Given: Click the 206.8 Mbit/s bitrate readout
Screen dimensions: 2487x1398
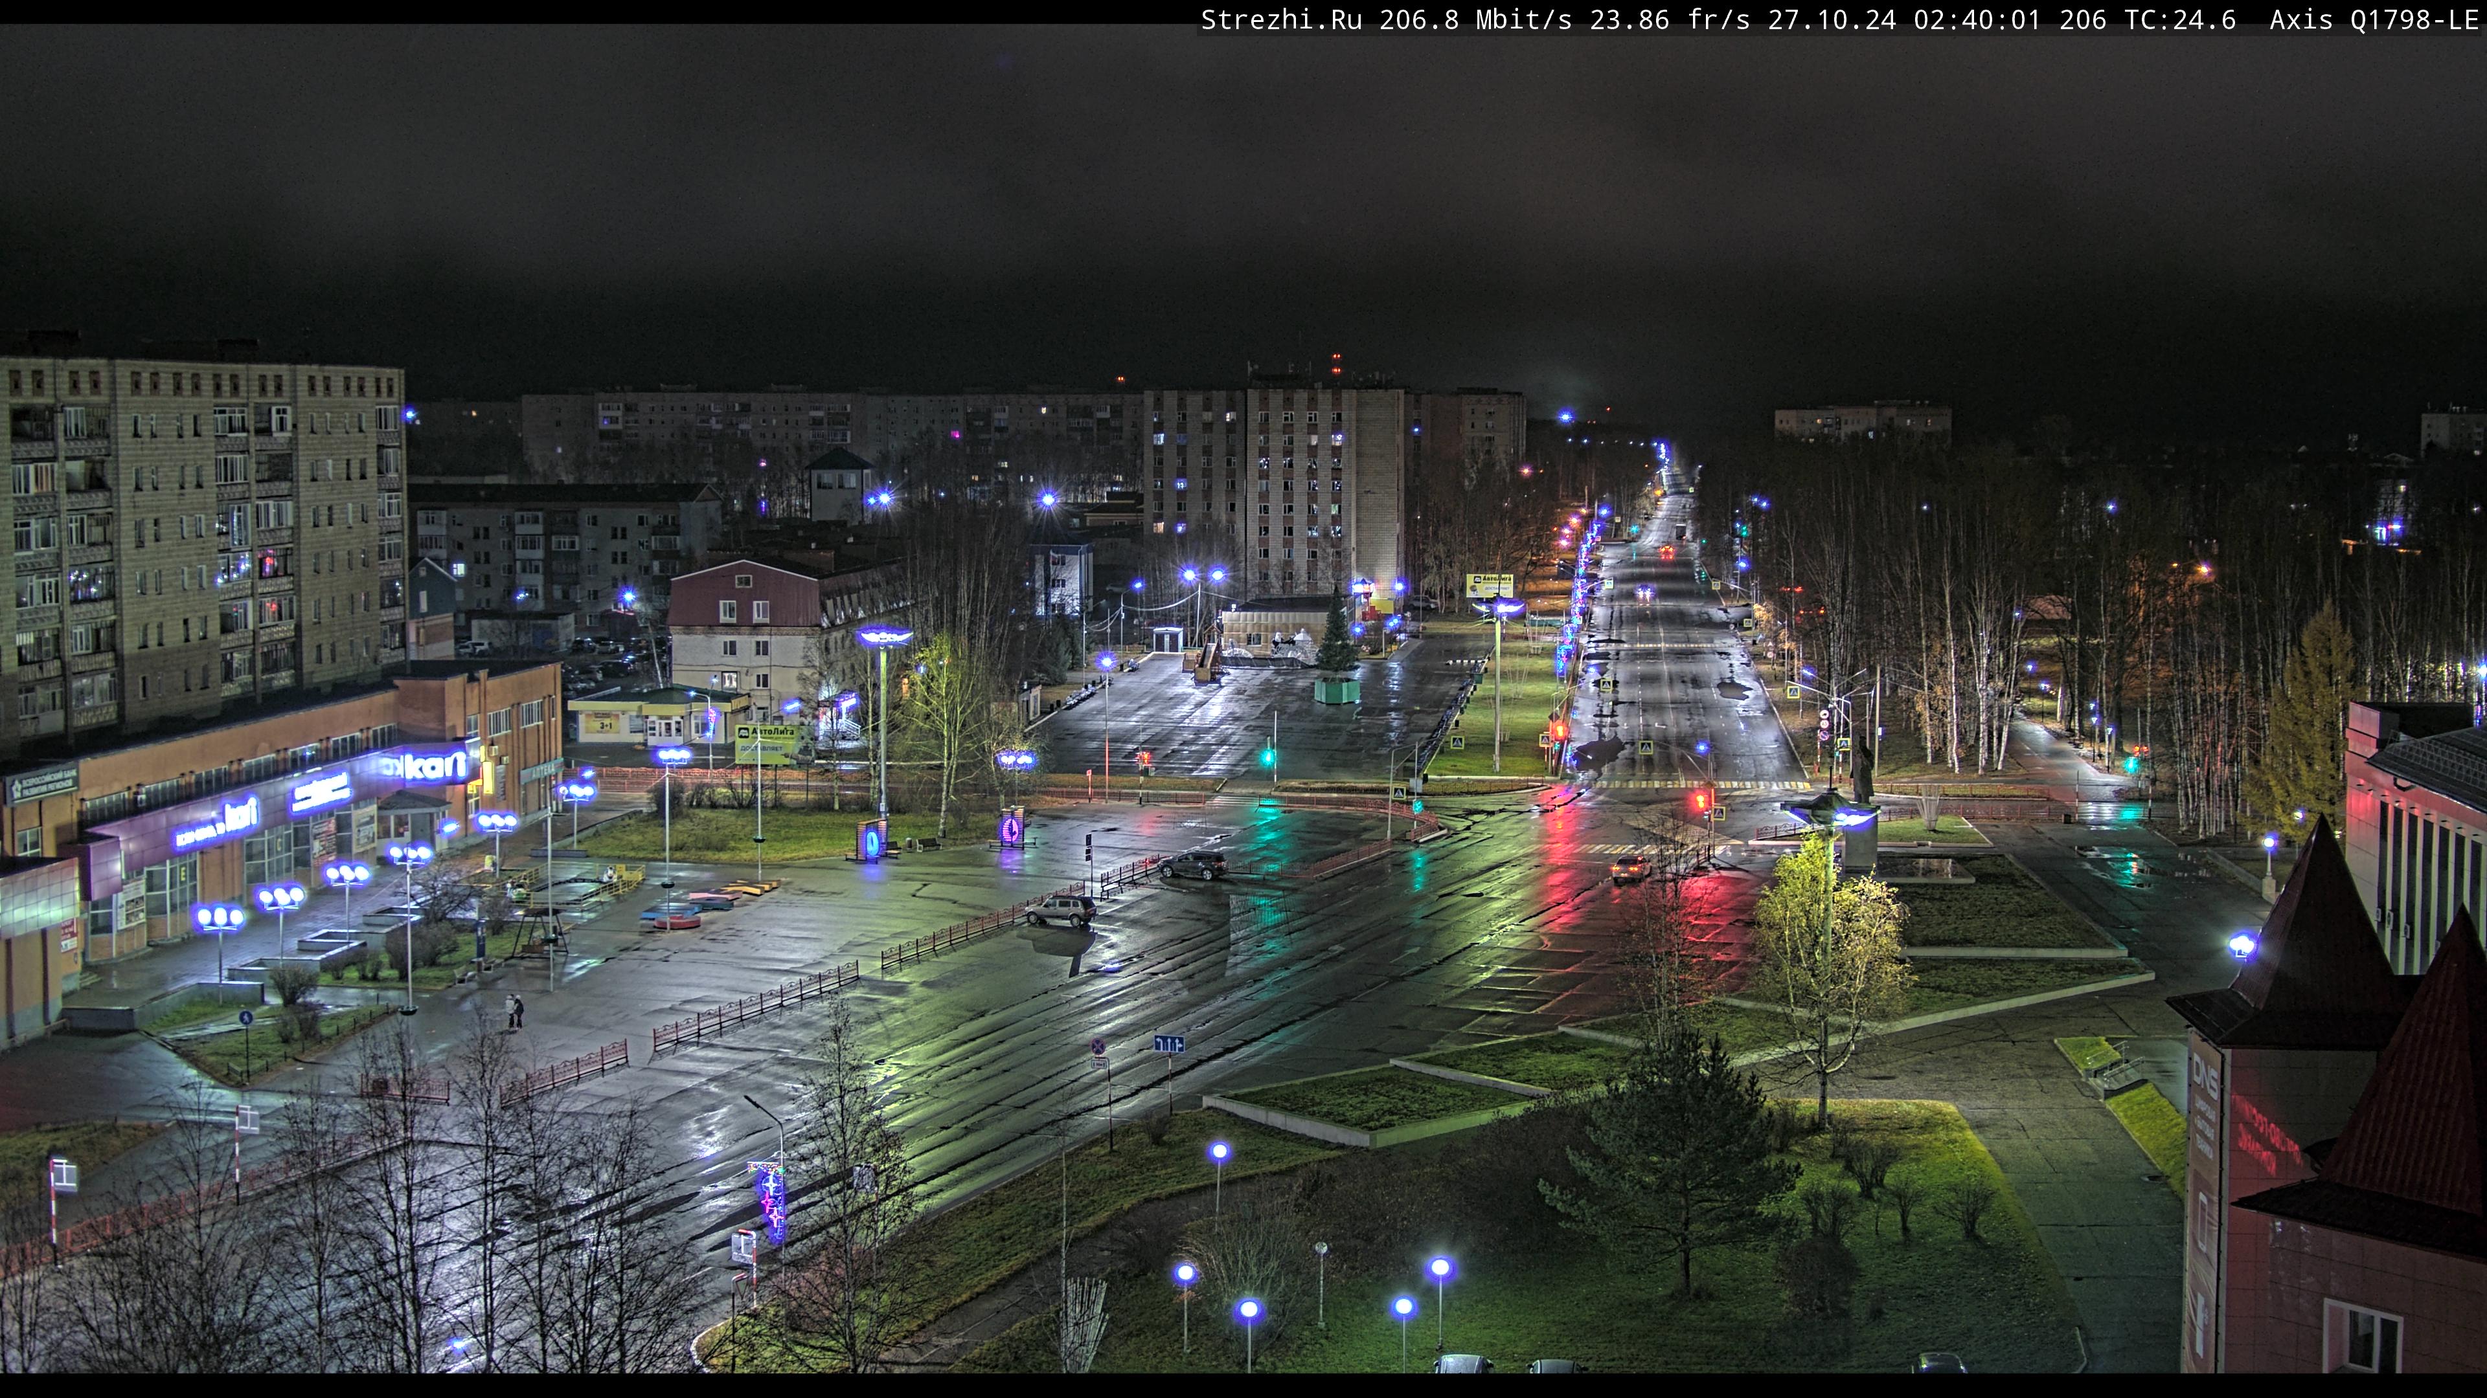Looking at the screenshot, I should point(1475,20).
